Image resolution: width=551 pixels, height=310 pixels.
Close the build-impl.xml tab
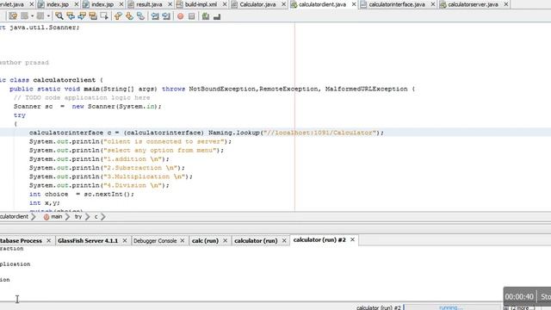pos(225,4)
